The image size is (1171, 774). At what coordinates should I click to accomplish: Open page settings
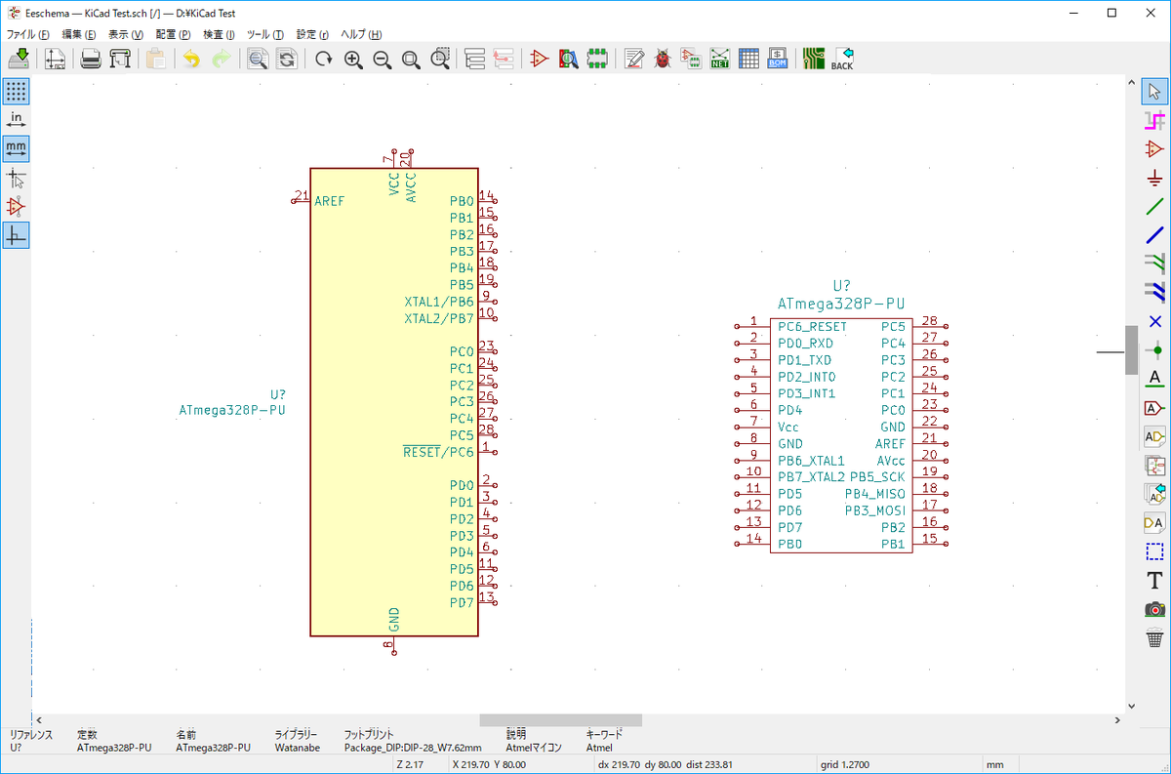[56, 59]
